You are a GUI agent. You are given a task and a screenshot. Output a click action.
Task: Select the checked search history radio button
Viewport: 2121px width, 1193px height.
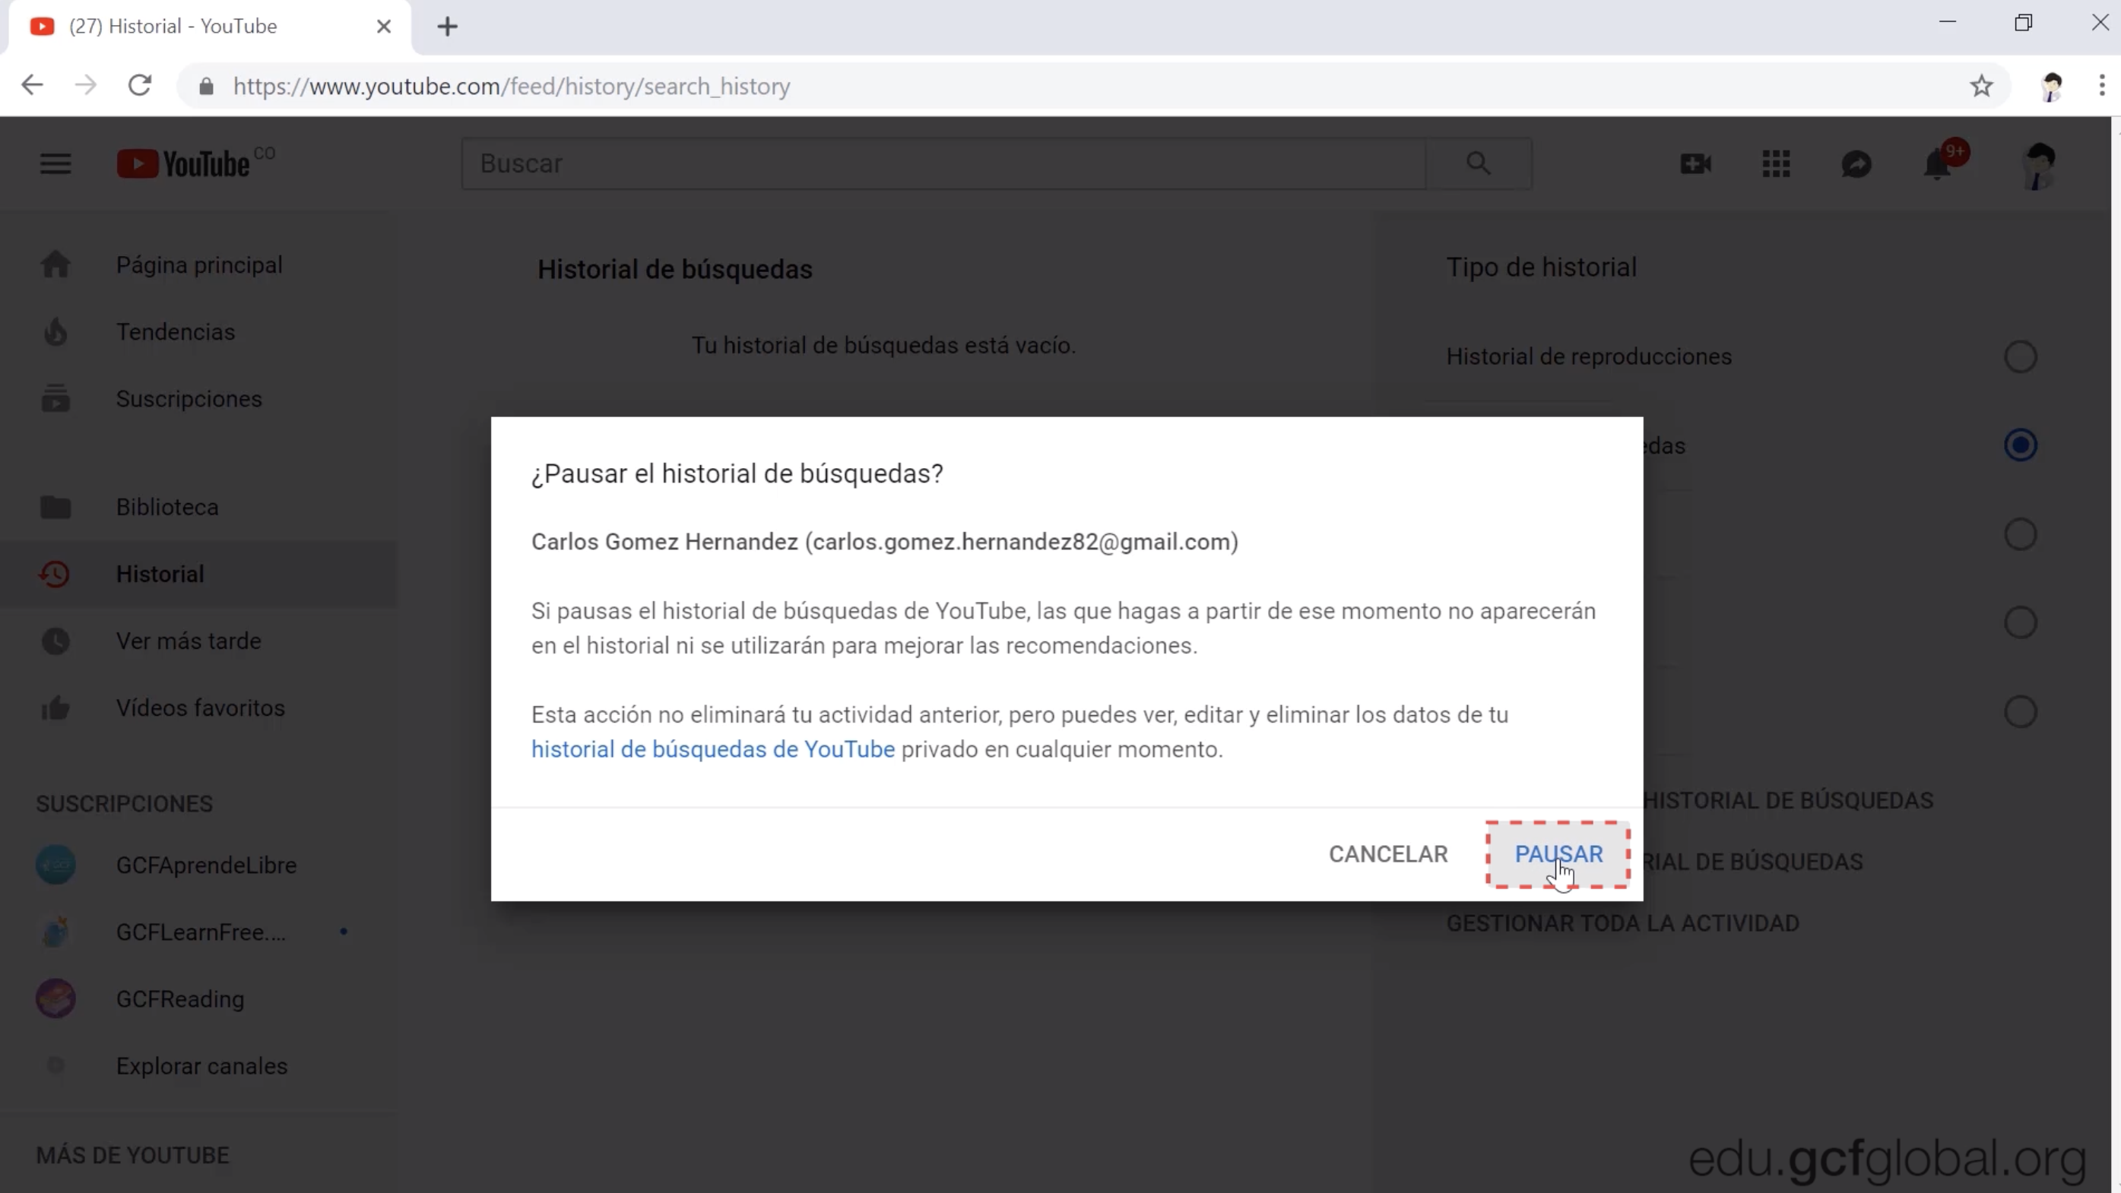pyautogui.click(x=2020, y=446)
